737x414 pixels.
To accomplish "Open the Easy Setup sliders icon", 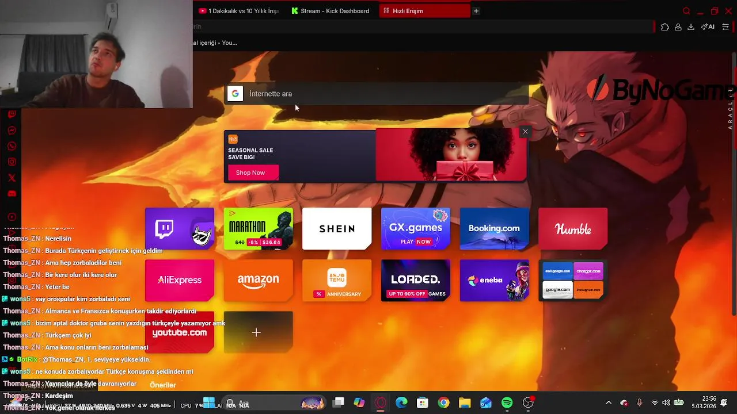I will [725, 26].
